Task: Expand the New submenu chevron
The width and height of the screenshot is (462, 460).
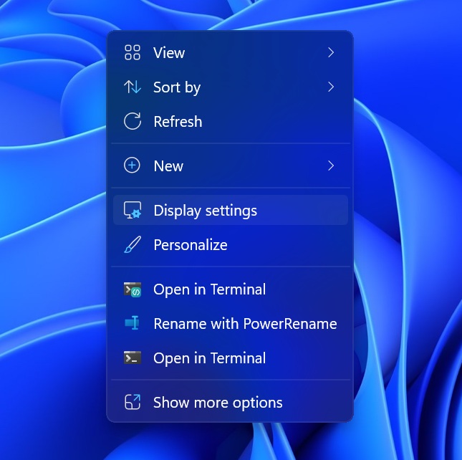Action: 331,166
